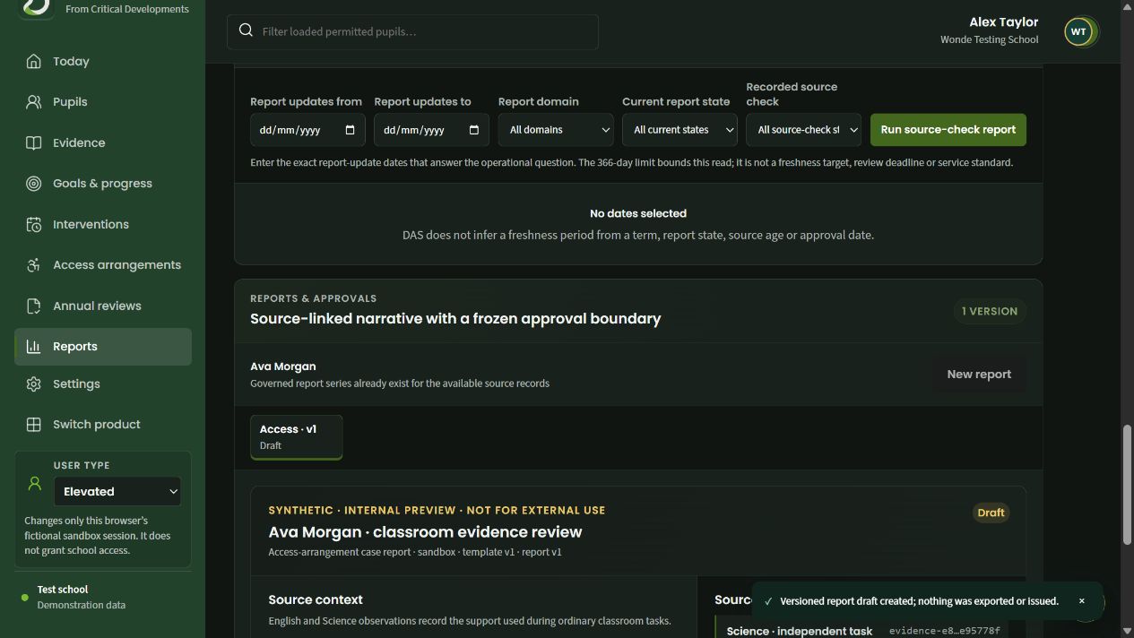Open Annual reviews from the sidebar

tap(103, 306)
